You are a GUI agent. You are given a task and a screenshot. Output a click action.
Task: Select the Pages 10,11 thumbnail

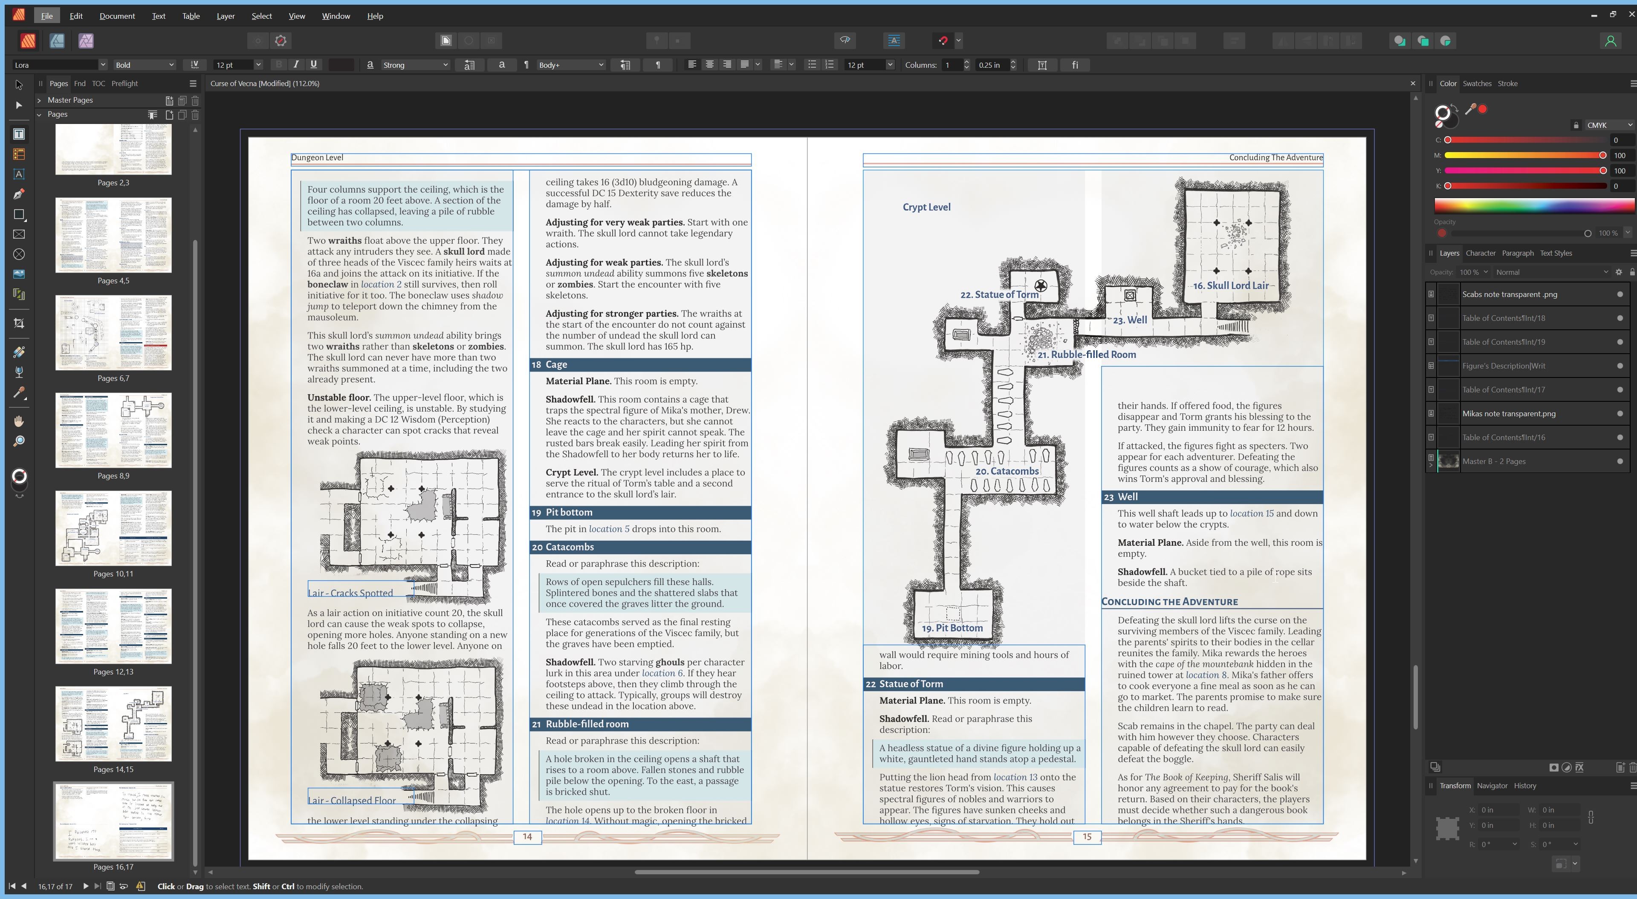pos(113,529)
